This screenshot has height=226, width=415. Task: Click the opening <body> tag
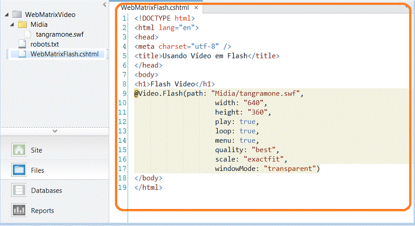(x=147, y=75)
